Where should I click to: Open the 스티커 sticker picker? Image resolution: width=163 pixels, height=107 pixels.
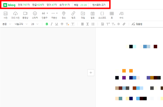click(35, 15)
